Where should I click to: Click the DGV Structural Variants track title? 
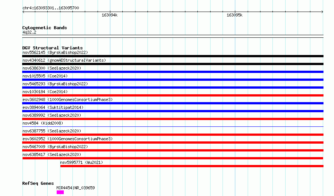(x=53, y=48)
